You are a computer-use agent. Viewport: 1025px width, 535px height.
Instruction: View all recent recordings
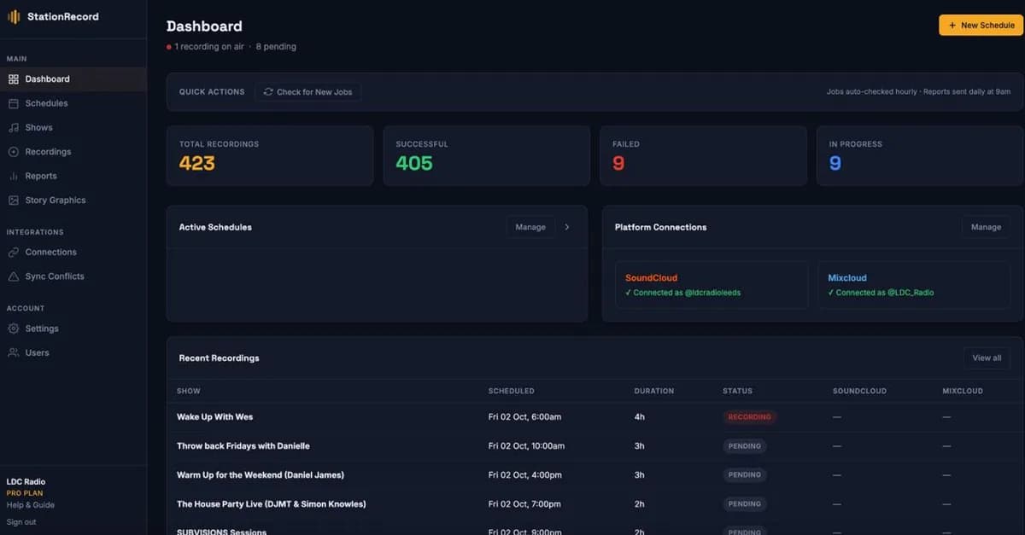(x=987, y=358)
